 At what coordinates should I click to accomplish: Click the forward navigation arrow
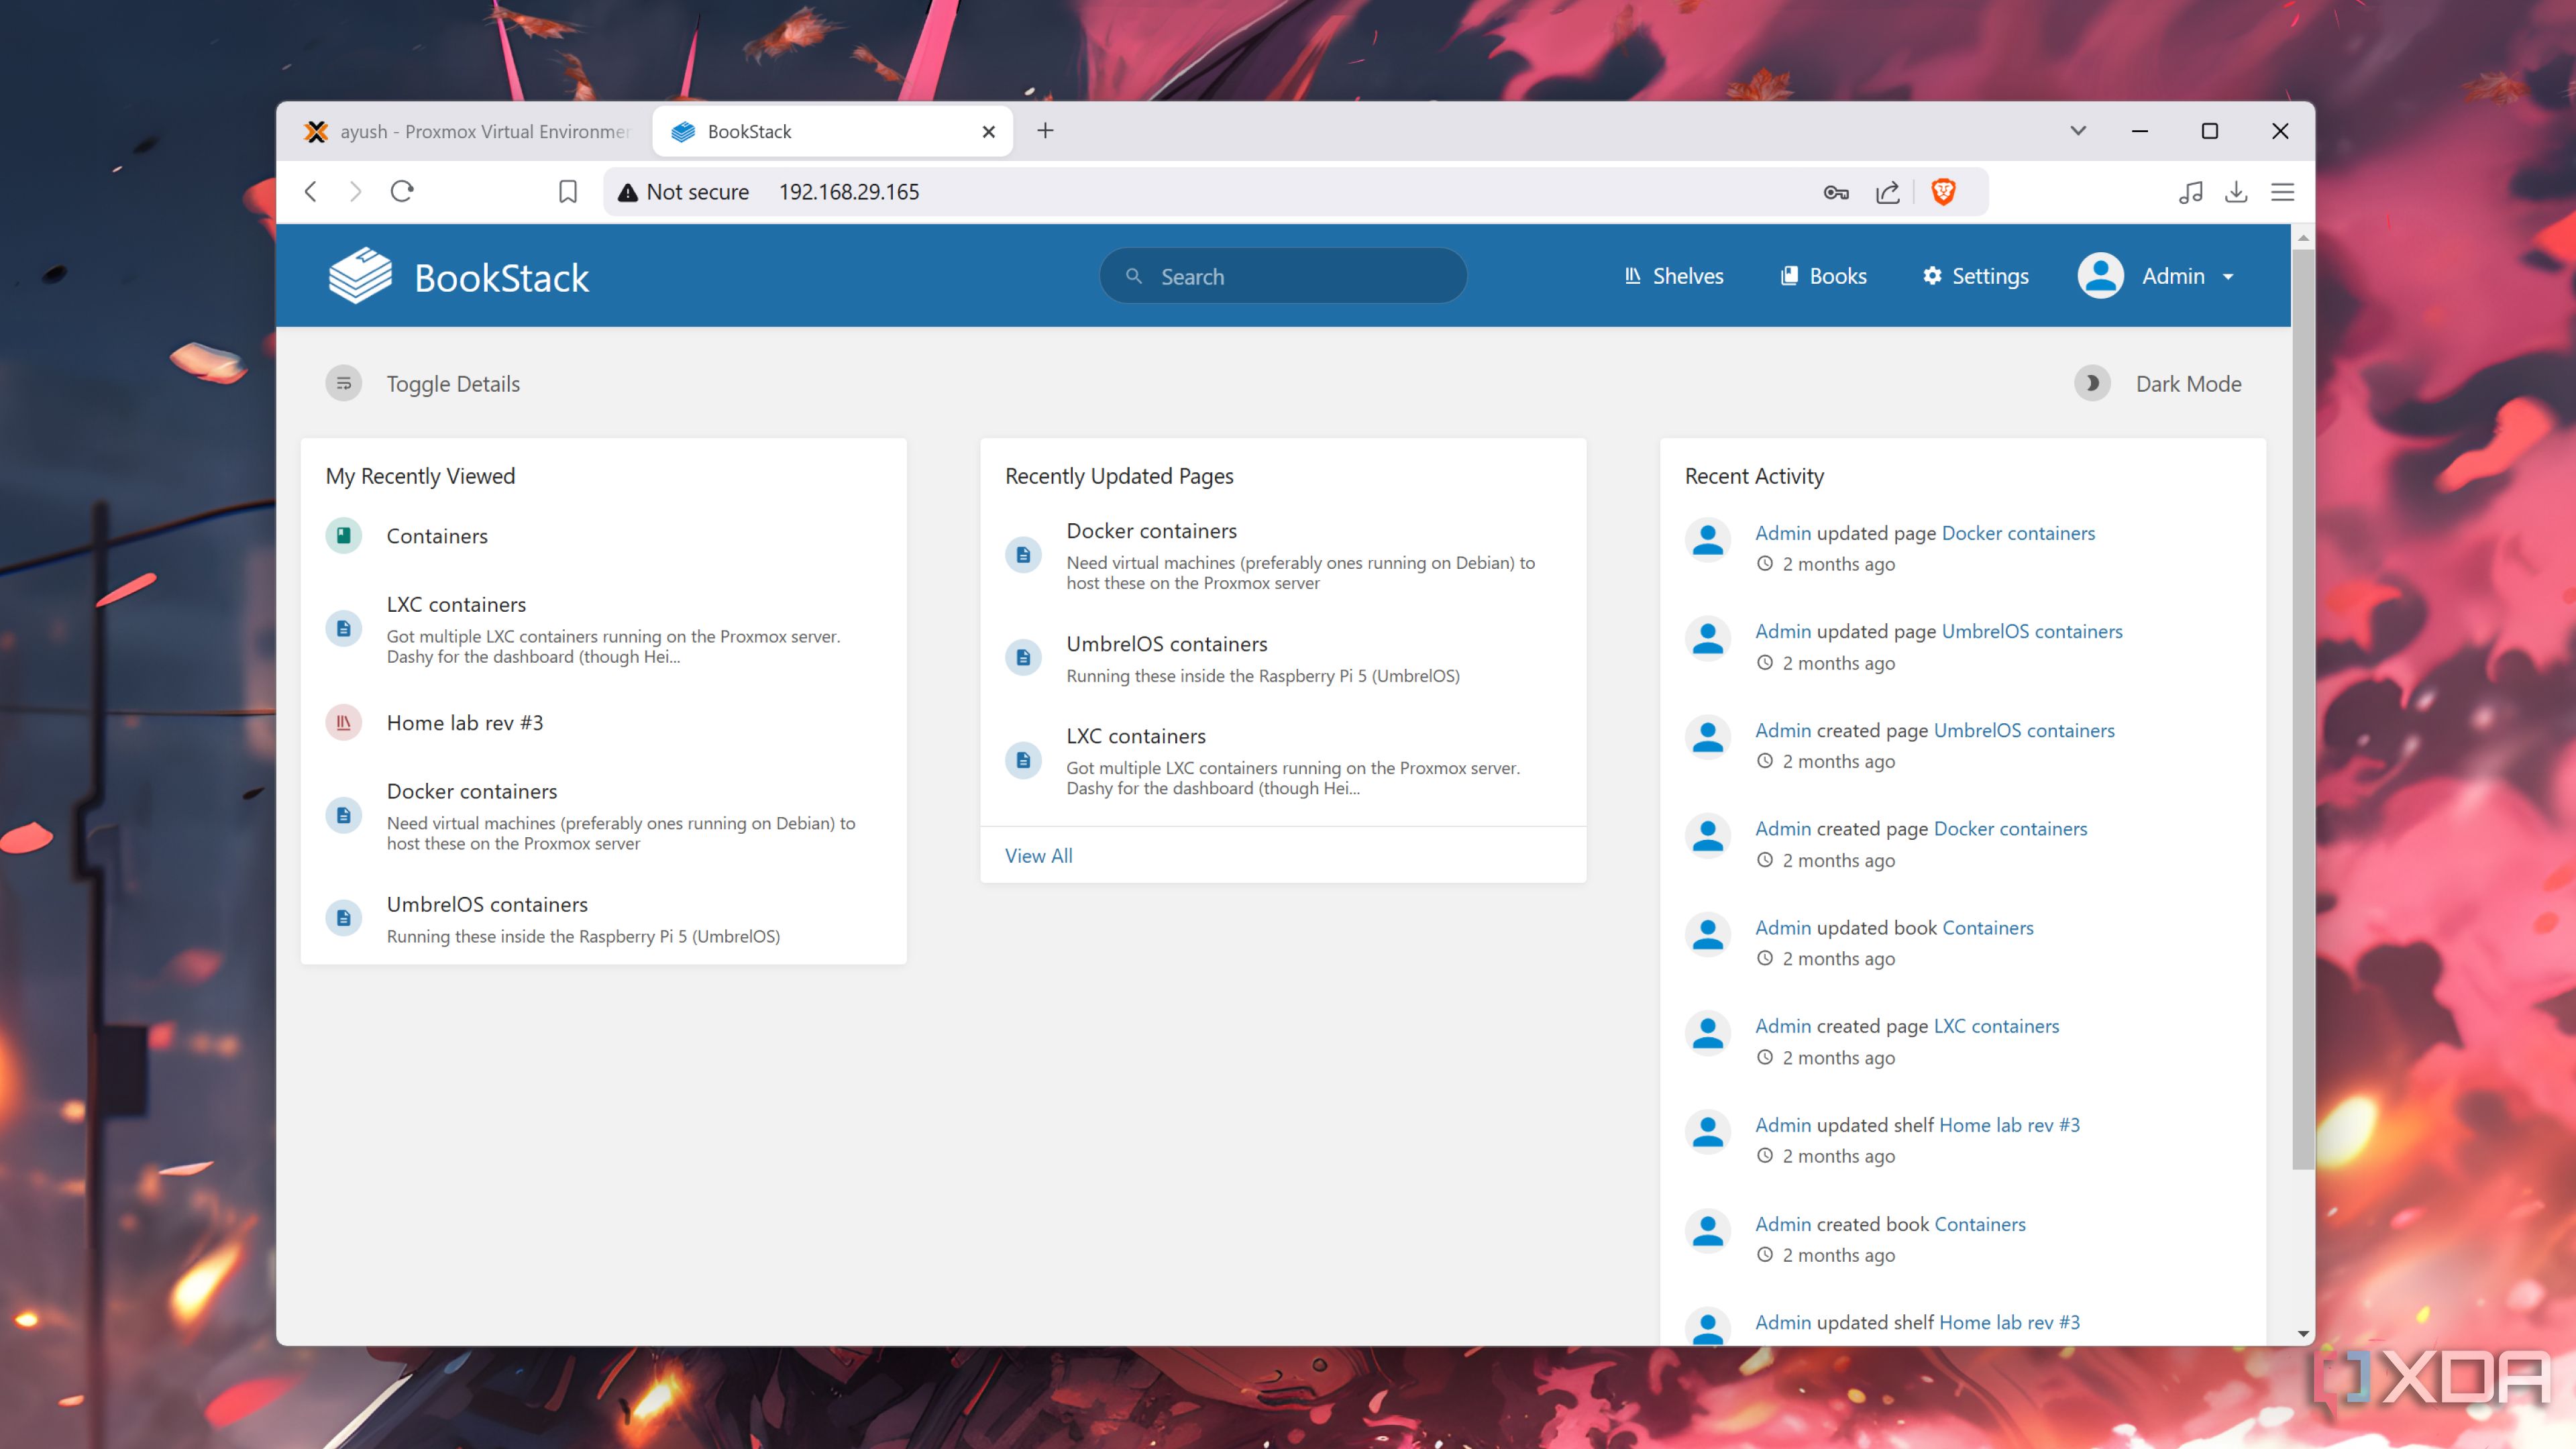pos(356,191)
